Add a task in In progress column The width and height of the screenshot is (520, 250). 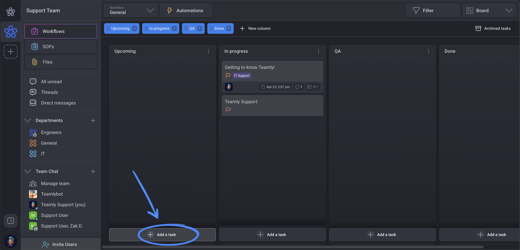coord(272,234)
